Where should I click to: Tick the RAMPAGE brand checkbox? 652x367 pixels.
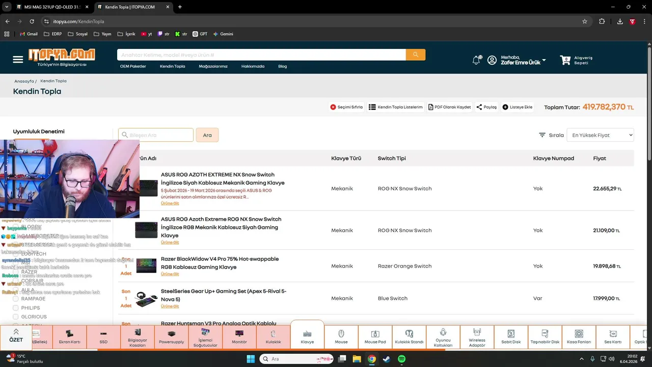coord(15,299)
